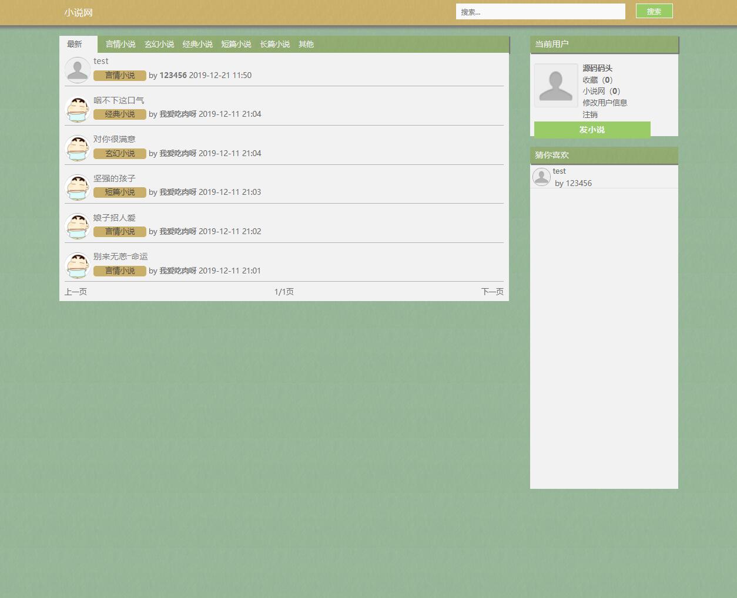737x598 pixels.
Task: Click the 2019-12-21 11:50 timestamp
Action: pyautogui.click(x=220, y=75)
